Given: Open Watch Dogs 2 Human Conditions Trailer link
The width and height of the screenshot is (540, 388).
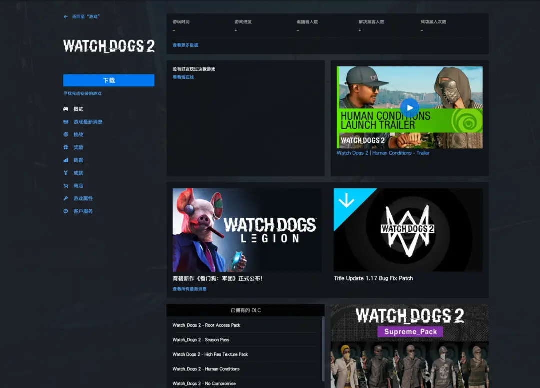Looking at the screenshot, I should coord(383,153).
